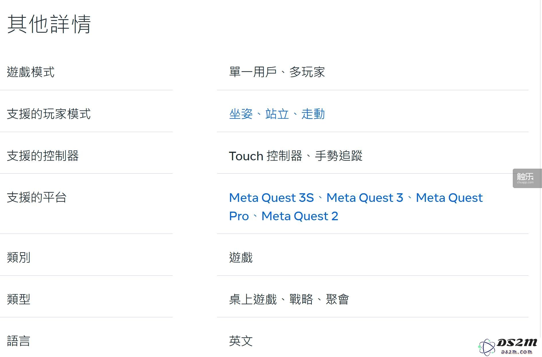Click the 類別 row value 遊戲
The width and height of the screenshot is (542, 357).
click(x=241, y=257)
